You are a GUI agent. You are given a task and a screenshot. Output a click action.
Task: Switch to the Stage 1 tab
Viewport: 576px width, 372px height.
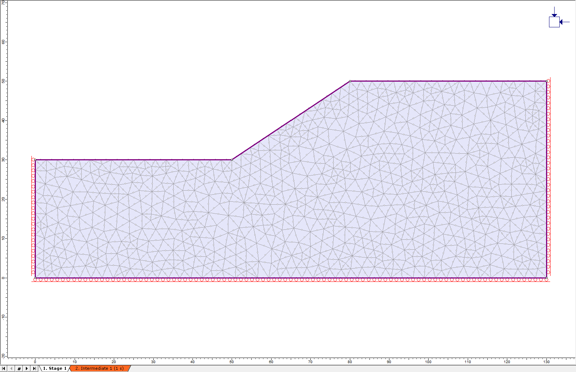pos(54,368)
